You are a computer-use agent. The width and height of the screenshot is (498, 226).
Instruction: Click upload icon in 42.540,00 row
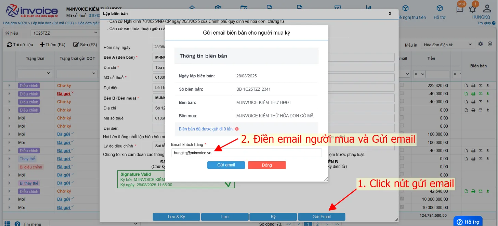click(488, 191)
